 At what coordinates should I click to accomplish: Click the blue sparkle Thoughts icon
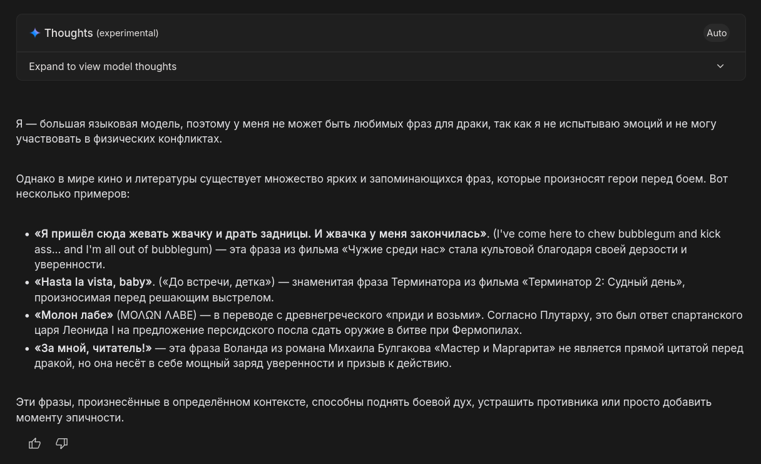(x=35, y=33)
